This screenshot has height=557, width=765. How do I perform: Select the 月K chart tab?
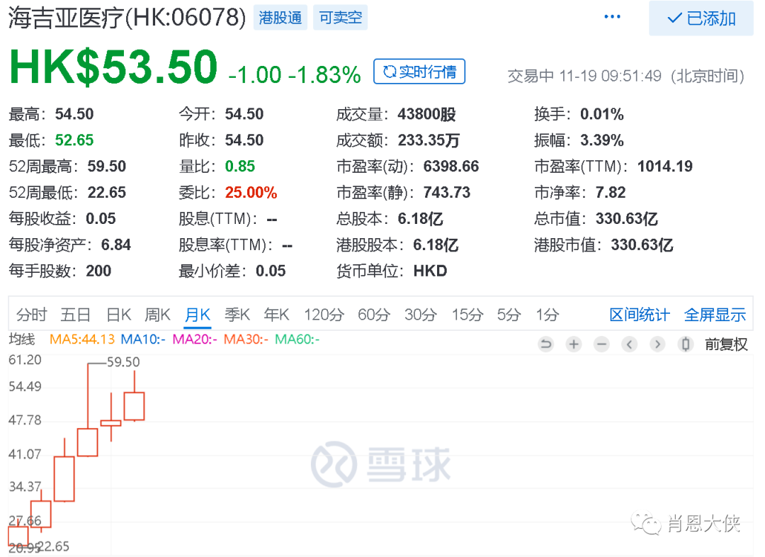[x=197, y=315]
